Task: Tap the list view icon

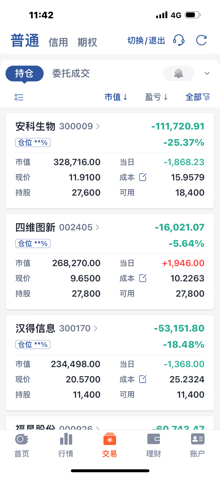Action: tap(19, 97)
